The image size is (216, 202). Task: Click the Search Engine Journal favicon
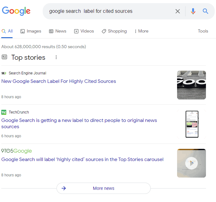[4, 73]
